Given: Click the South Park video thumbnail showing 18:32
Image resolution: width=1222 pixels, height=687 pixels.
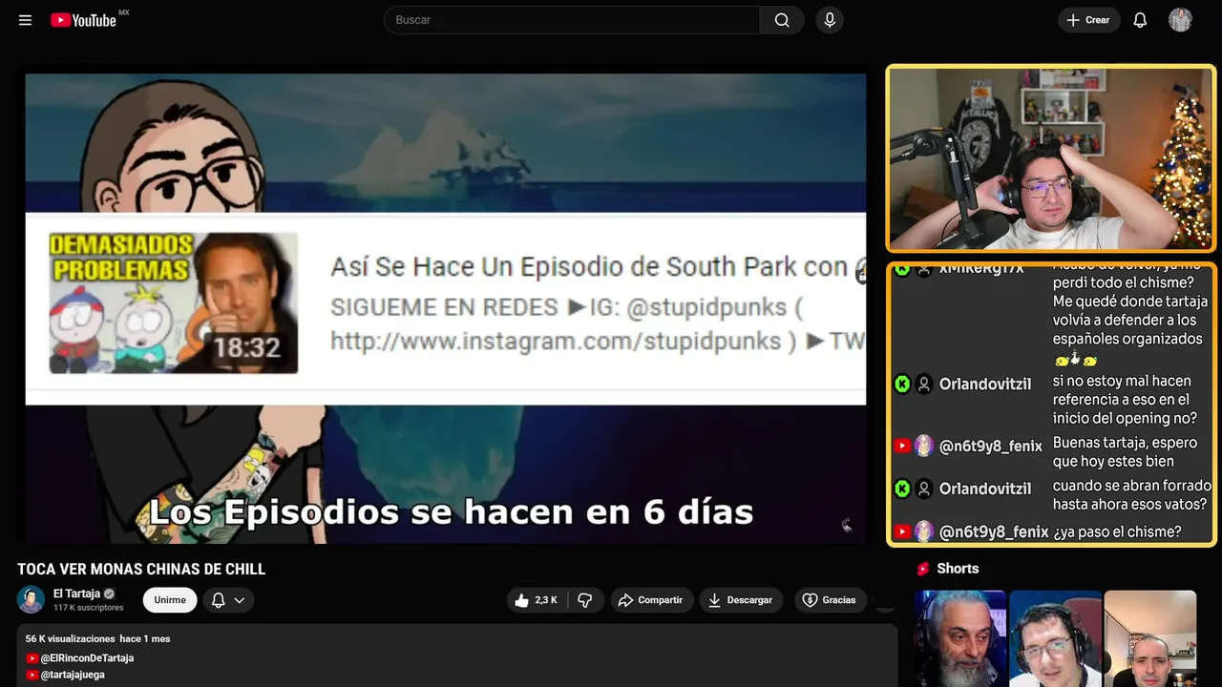Looking at the screenshot, I should (x=174, y=303).
